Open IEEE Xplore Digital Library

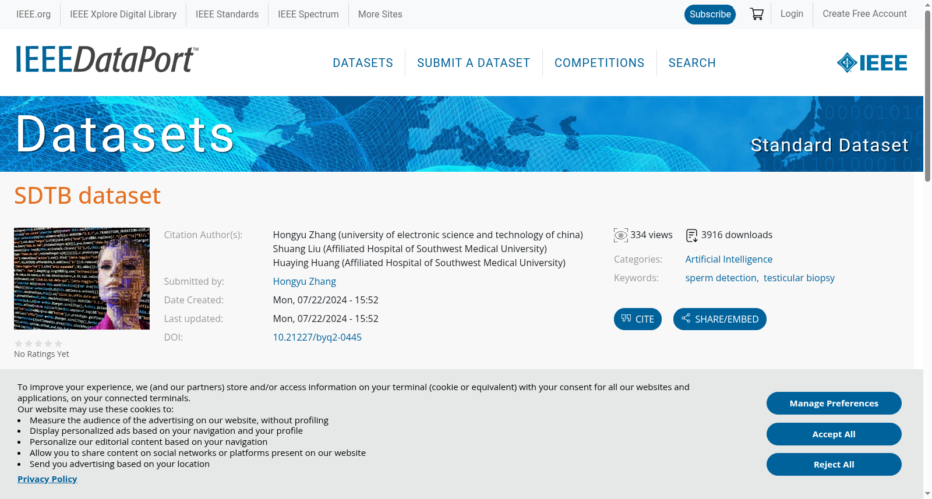123,14
